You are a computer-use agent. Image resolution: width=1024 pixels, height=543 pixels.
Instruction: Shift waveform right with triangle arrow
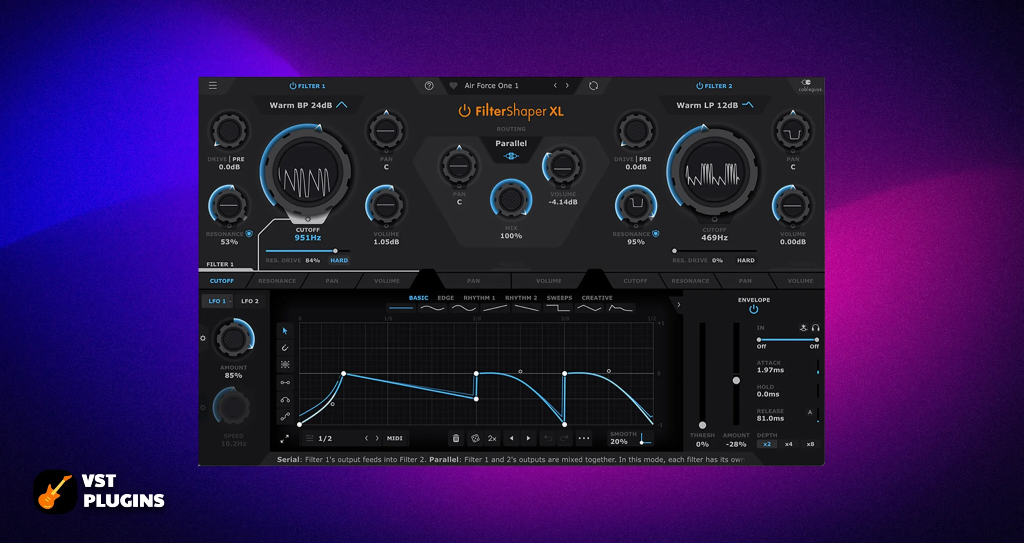coord(528,438)
